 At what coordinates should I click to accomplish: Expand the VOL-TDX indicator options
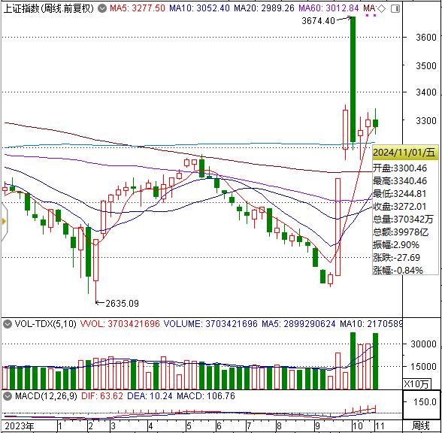pyautogui.click(x=8, y=324)
